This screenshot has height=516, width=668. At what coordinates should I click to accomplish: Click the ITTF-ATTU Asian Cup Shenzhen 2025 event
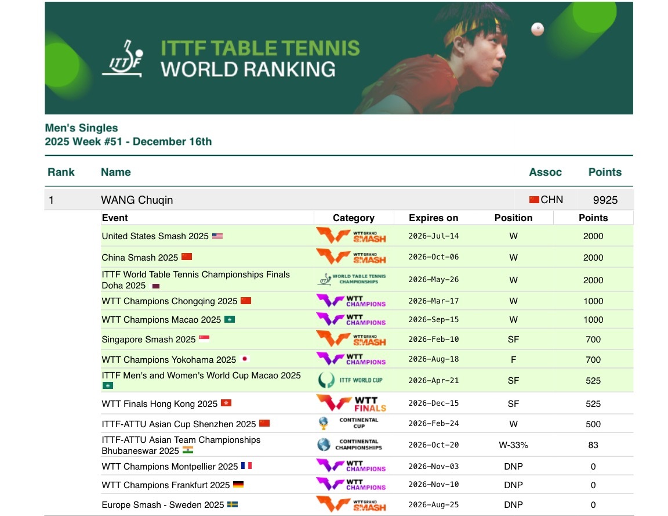[x=179, y=424]
